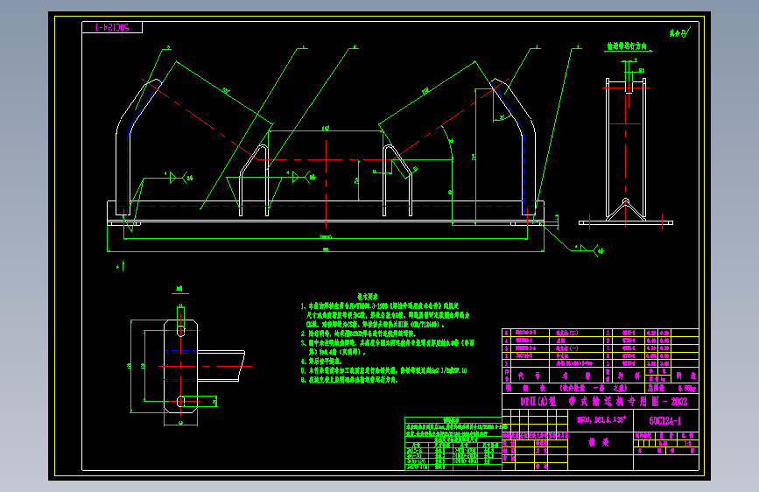Click technical requirement item 4 line
The width and height of the screenshot is (759, 492).
pyautogui.click(x=321, y=362)
